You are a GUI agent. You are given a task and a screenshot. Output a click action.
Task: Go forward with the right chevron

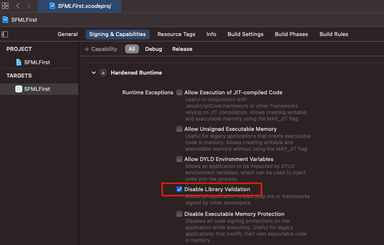point(29,5)
